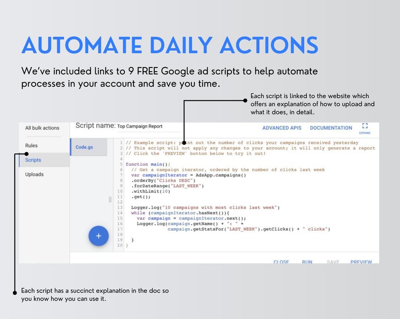
Task: Click the '// Example script' comment line
Action: 242,143
